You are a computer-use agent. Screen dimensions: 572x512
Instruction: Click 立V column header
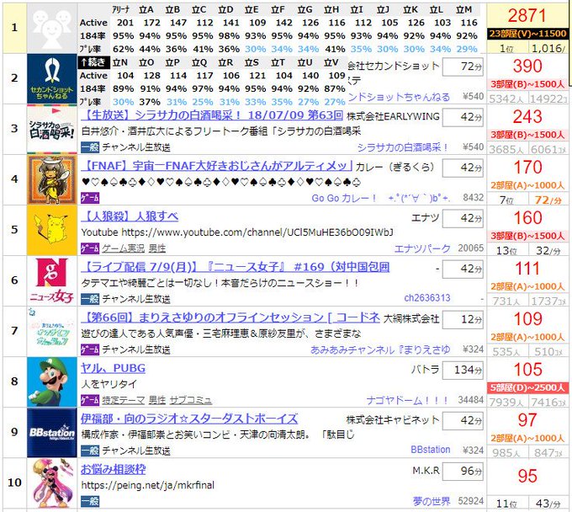[331, 63]
